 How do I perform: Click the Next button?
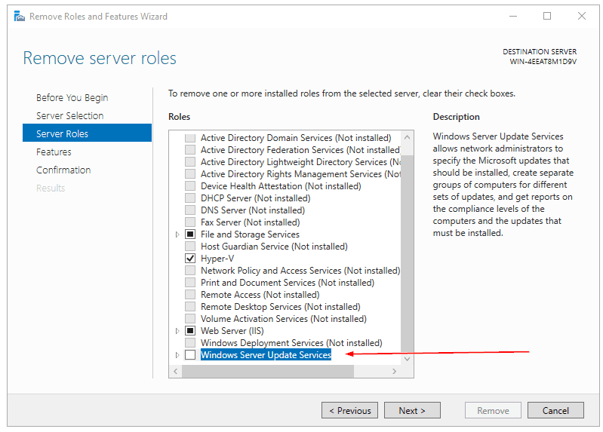point(412,410)
